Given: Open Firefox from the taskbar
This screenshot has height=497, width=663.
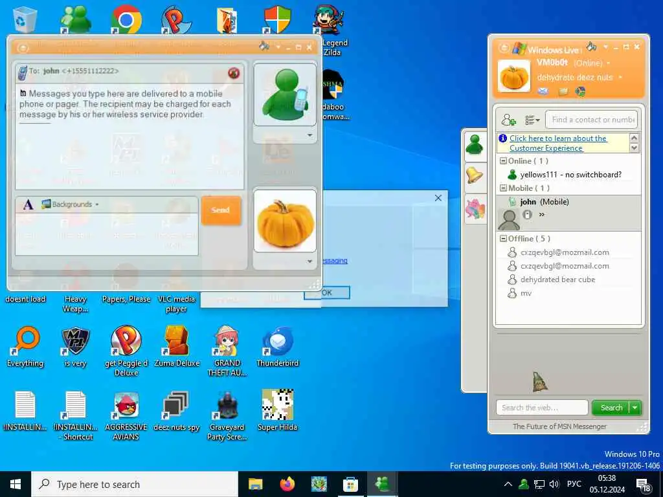Looking at the screenshot, I should [x=287, y=484].
